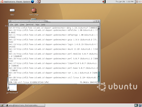Click the workspace switcher

136,105
